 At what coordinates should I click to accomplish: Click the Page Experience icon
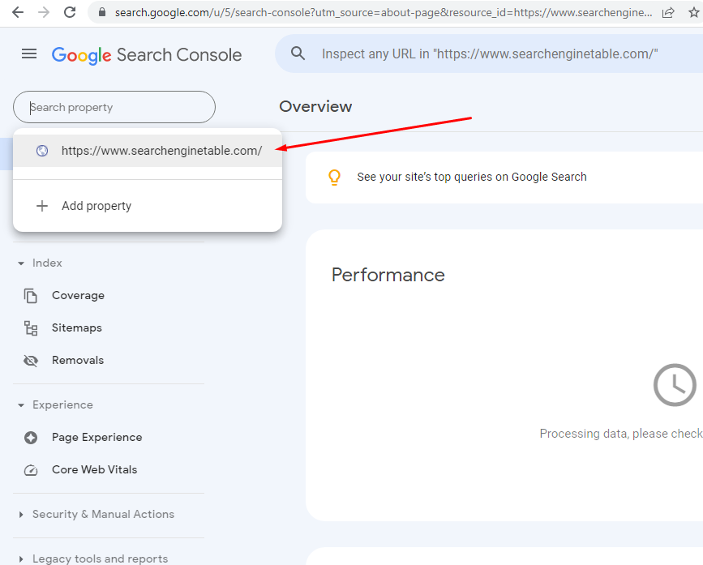[31, 438]
